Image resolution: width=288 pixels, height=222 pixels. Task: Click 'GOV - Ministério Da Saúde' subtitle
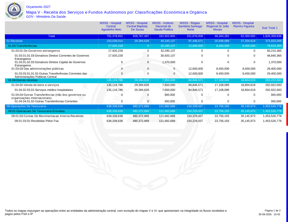coord(46,17)
